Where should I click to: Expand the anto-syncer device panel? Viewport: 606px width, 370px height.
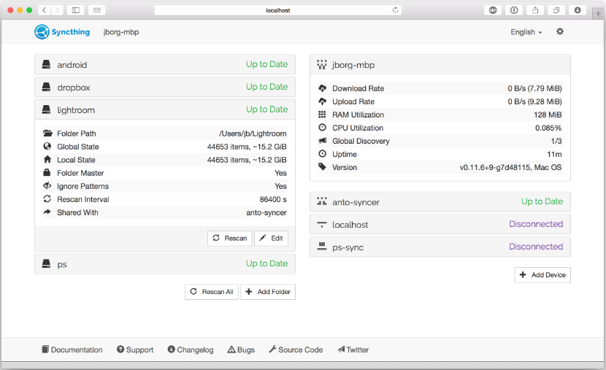(440, 202)
